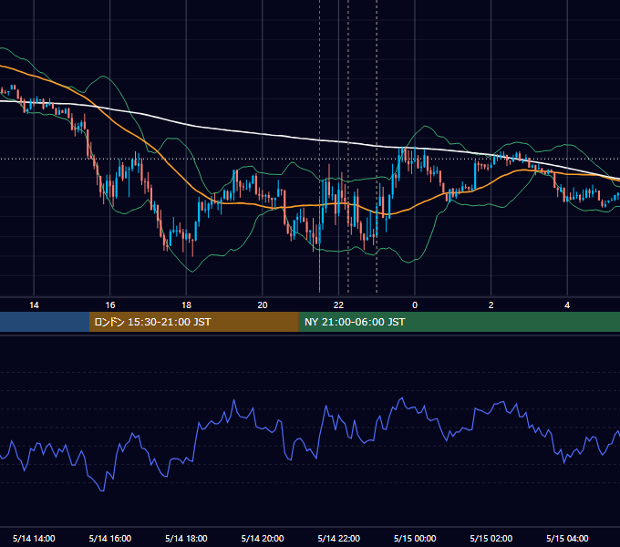Click the 5/15 04:00 time label
The image size is (620, 547).
(x=567, y=538)
